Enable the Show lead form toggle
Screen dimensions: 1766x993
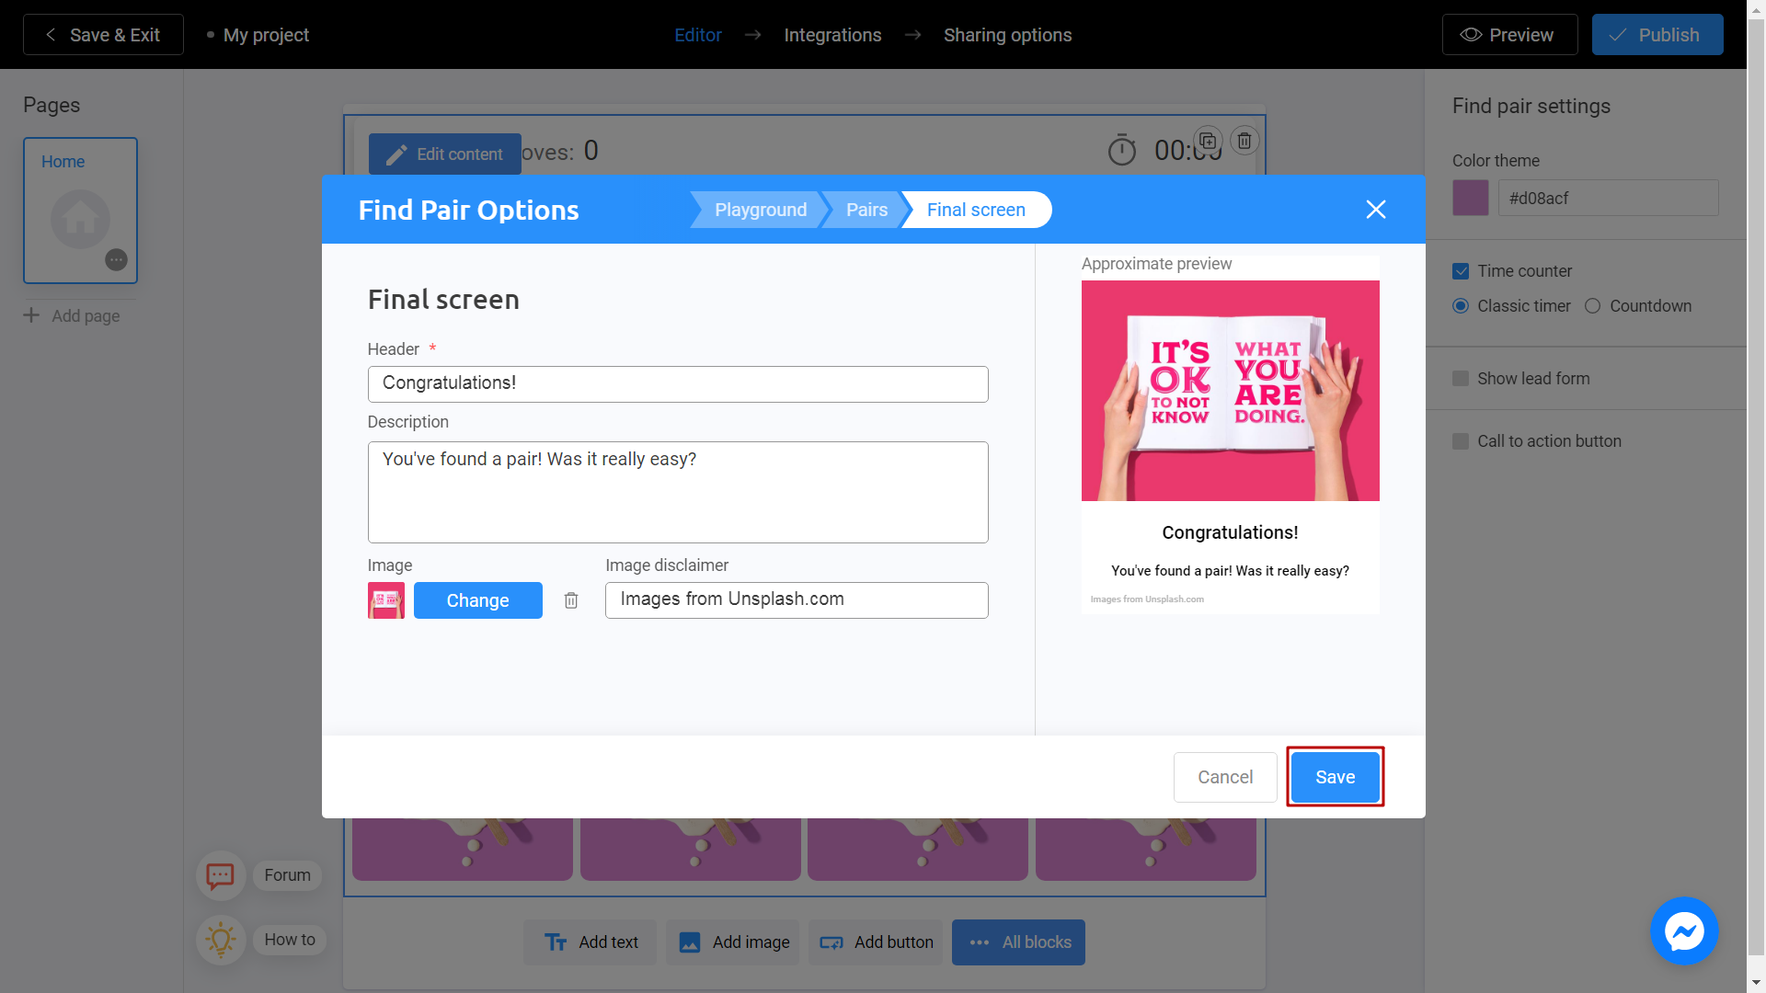click(x=1461, y=377)
